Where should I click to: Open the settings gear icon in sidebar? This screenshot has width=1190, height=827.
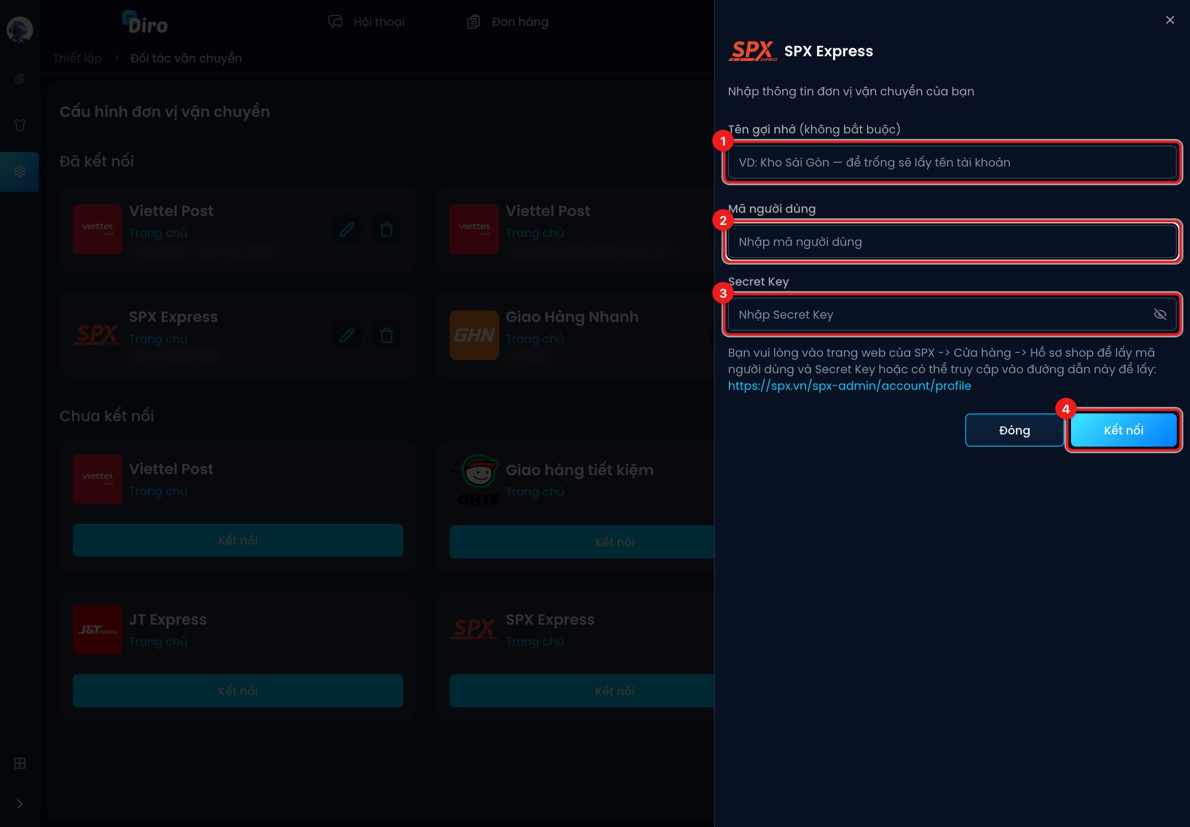(20, 171)
